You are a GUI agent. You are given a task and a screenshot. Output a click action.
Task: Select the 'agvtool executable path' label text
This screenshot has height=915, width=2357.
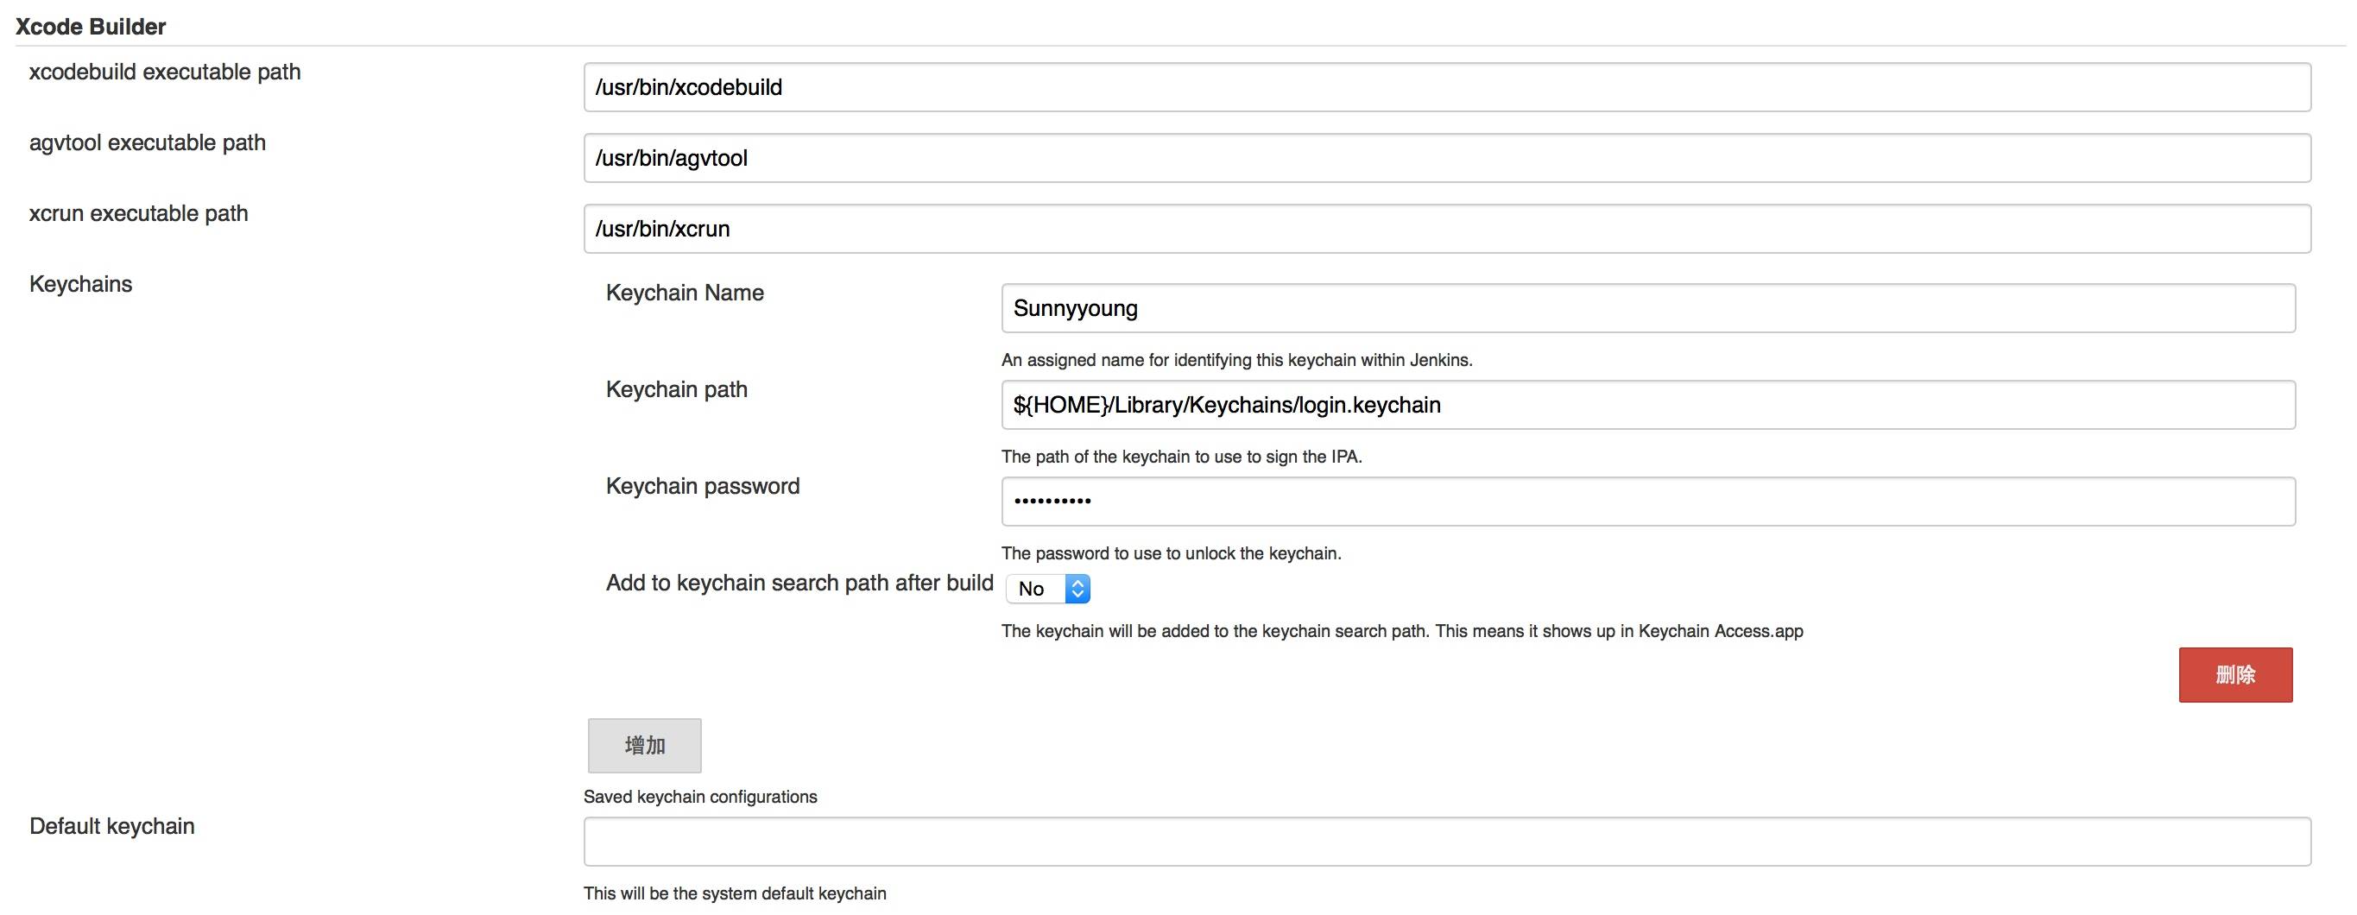pos(148,142)
